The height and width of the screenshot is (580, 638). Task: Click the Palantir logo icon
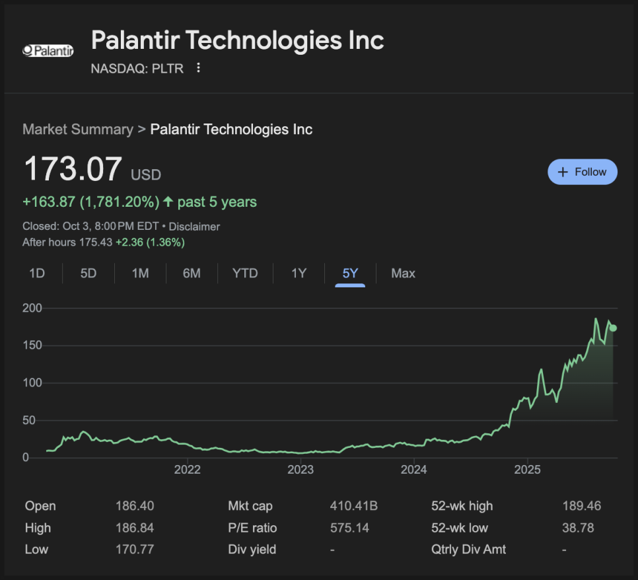click(x=48, y=51)
